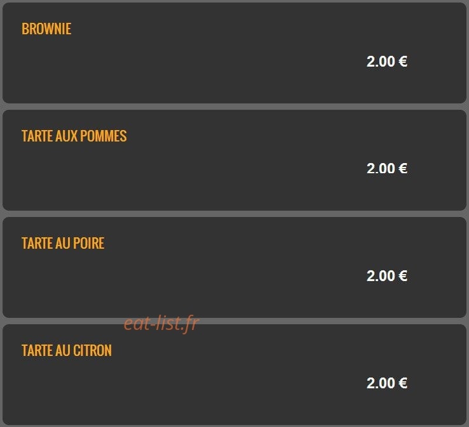Click the 2.00 digits in citron card

381,383
